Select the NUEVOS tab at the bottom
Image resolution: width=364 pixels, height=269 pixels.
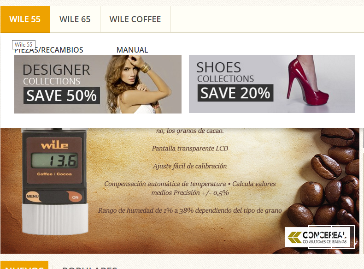(24, 265)
